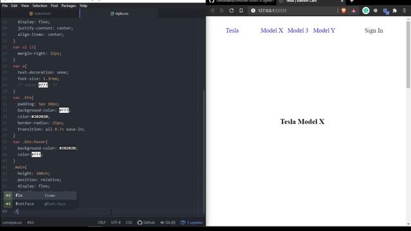Open a new browser tab
Image resolution: width=411 pixels, height=231 pixels.
[x=352, y=1]
